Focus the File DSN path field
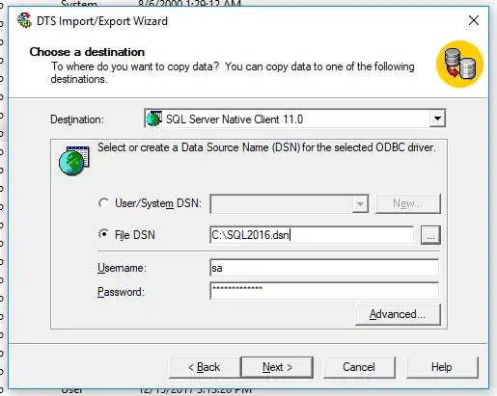 click(x=312, y=235)
